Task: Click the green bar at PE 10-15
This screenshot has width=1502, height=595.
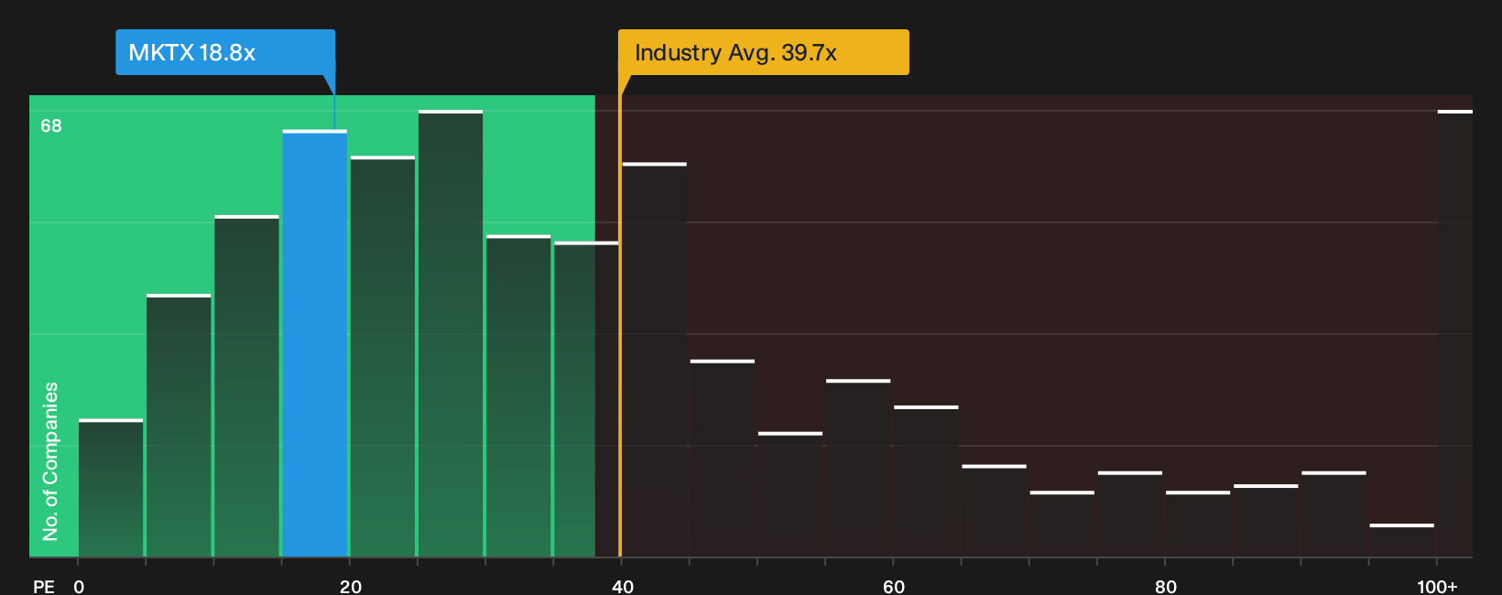Action: pyautogui.click(x=247, y=386)
